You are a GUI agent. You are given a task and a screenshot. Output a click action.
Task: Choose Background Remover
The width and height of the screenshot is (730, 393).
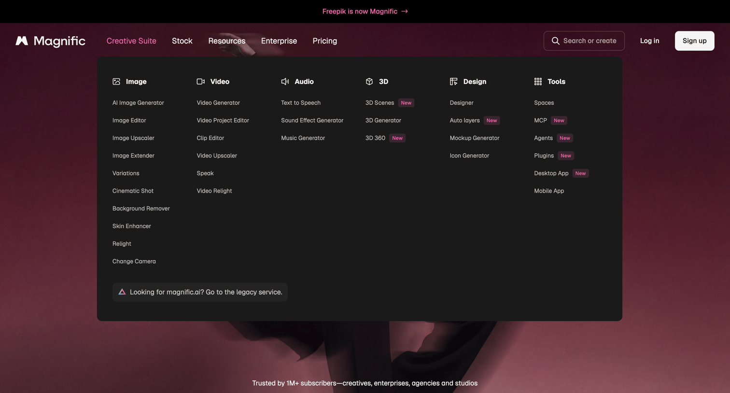click(x=141, y=209)
